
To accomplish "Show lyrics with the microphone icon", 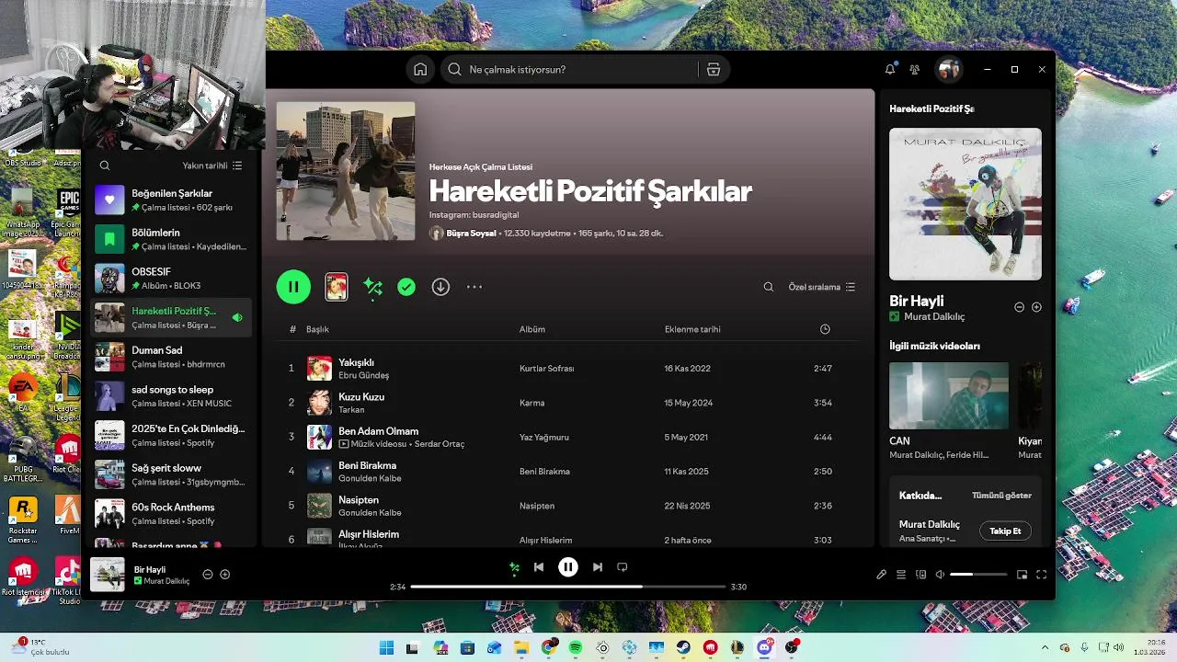I will pyautogui.click(x=881, y=575).
